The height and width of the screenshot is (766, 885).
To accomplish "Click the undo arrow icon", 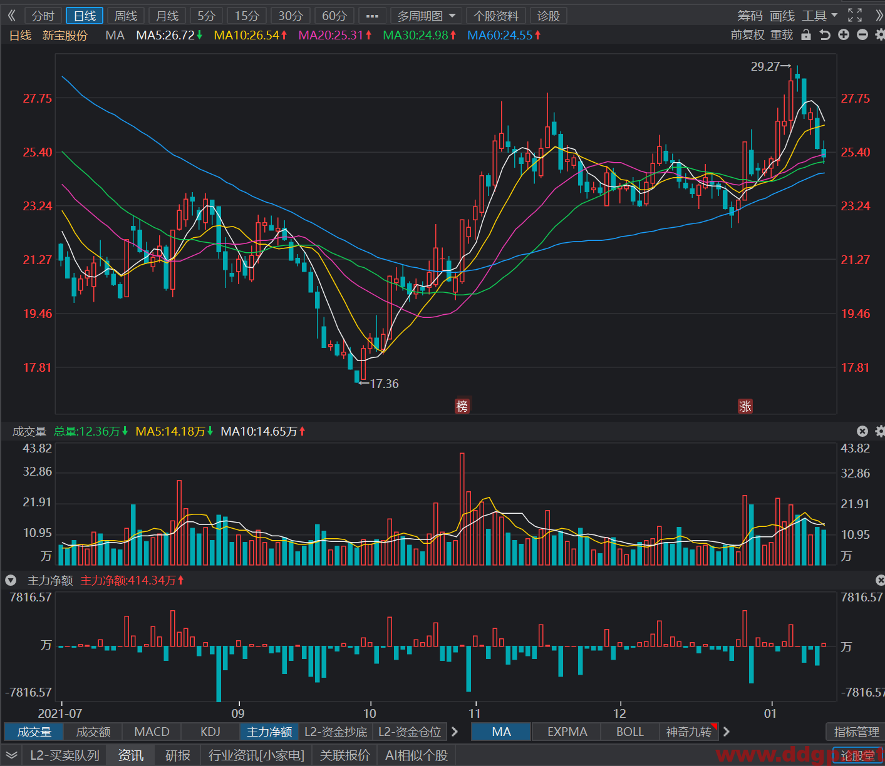I will click(x=825, y=35).
